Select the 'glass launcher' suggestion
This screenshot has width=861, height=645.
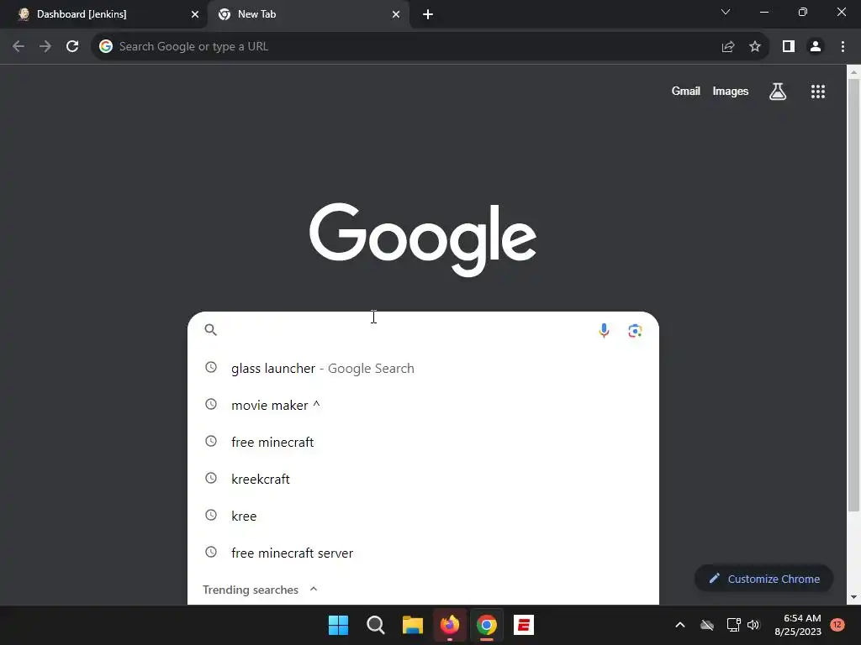tap(423, 368)
